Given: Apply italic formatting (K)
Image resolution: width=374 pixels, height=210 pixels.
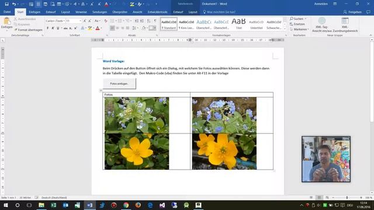Looking at the screenshot, I should pos(53,28).
